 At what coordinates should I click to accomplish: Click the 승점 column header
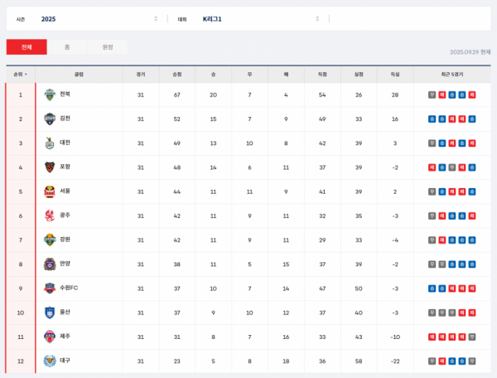pyautogui.click(x=177, y=75)
